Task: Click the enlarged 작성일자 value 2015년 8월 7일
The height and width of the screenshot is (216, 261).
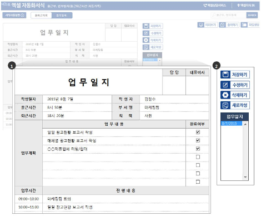Action: [60, 99]
